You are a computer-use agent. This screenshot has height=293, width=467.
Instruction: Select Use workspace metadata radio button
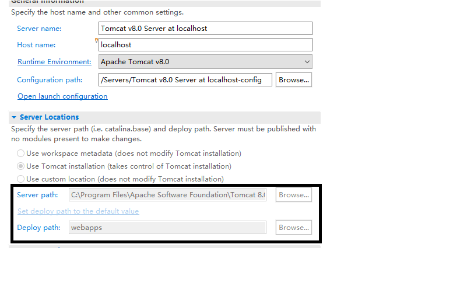tap(20, 153)
